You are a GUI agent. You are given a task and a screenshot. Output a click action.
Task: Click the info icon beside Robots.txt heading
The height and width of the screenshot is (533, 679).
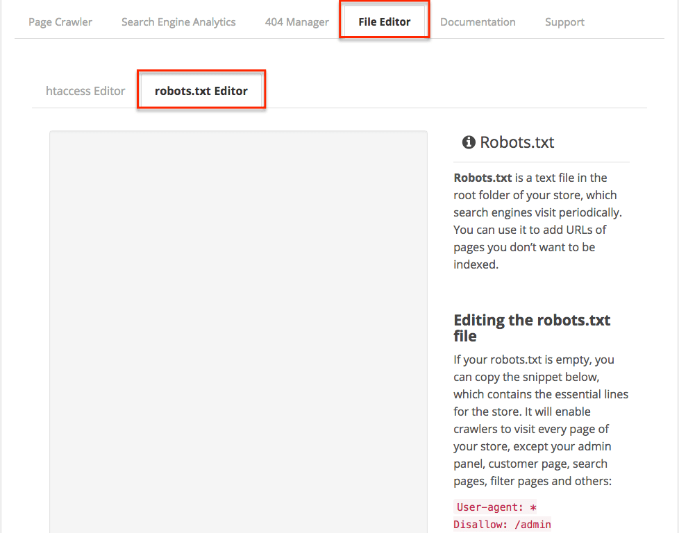pyautogui.click(x=469, y=142)
